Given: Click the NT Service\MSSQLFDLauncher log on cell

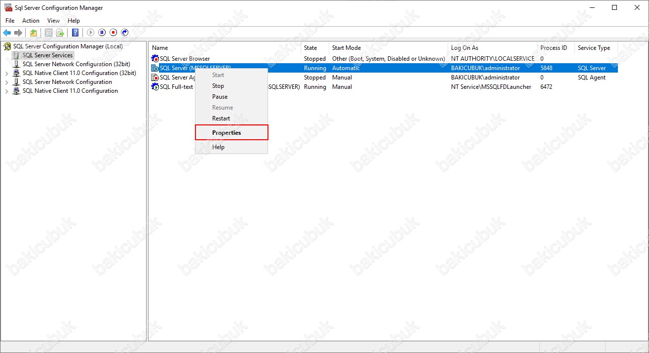Looking at the screenshot, I should click(x=491, y=87).
